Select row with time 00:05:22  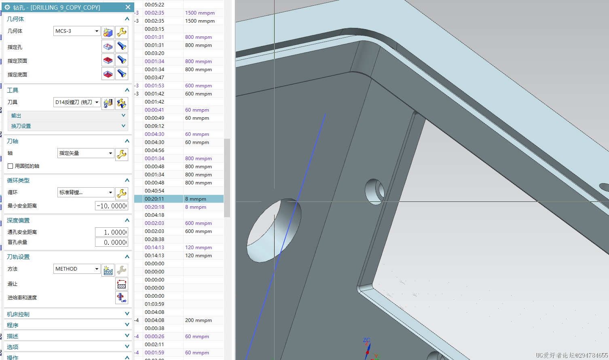pyautogui.click(x=179, y=5)
